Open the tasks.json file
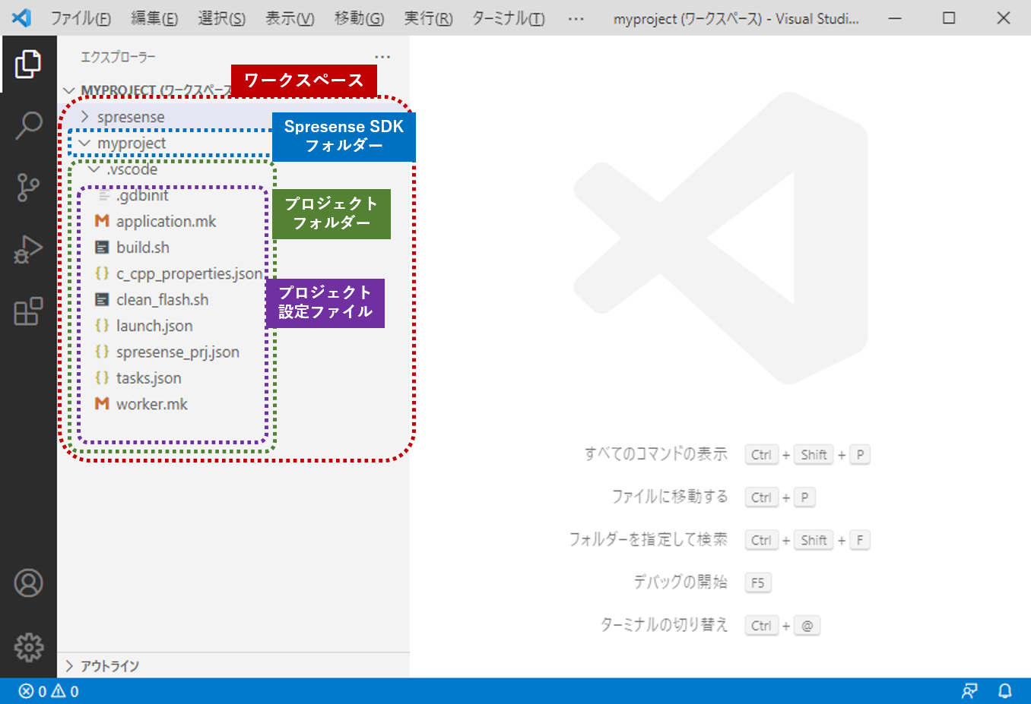This screenshot has height=704, width=1031. [148, 377]
